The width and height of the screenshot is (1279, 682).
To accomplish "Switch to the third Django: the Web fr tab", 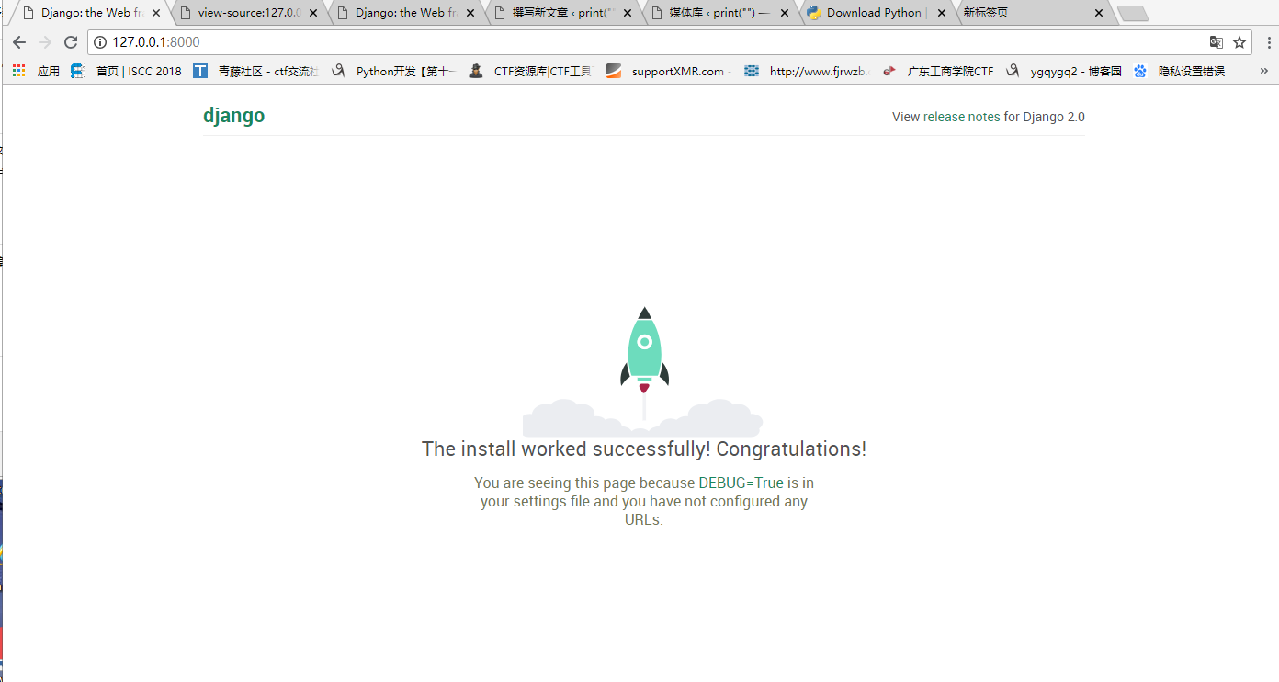I will (405, 13).
